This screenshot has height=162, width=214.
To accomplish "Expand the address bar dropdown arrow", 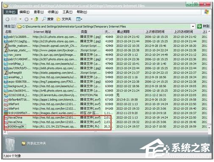I will 193,26.
